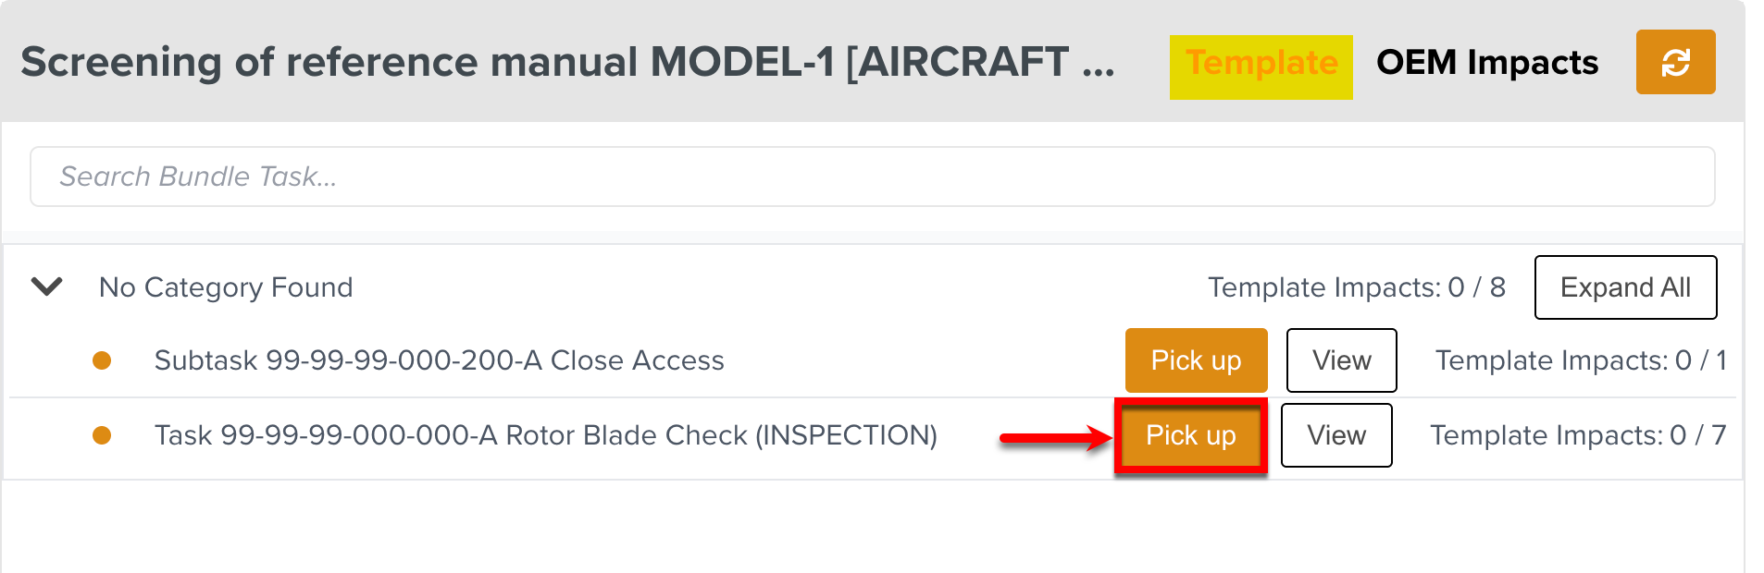Viewport: 1764px width, 573px height.
Task: Click orange status dot beside Close Access subtask
Action: 102,360
